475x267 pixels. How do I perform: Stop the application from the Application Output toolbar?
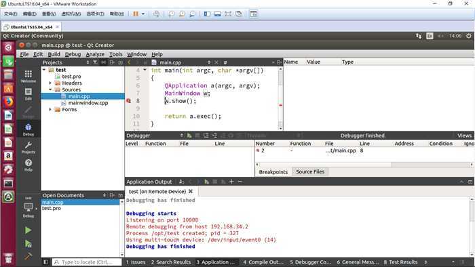[215, 182]
